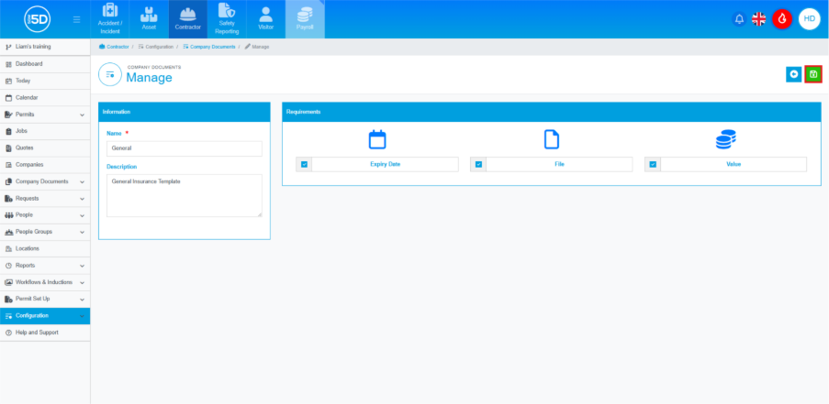Click the green save icon button

[x=812, y=74]
